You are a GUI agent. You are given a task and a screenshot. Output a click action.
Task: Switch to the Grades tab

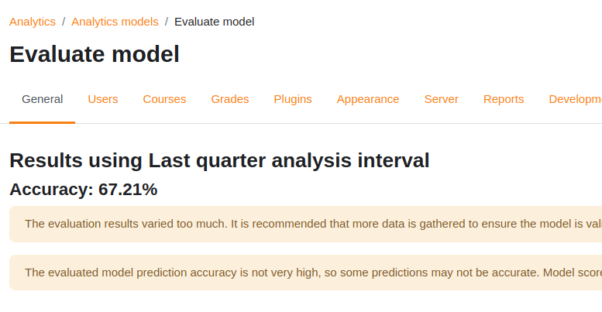pyautogui.click(x=230, y=99)
